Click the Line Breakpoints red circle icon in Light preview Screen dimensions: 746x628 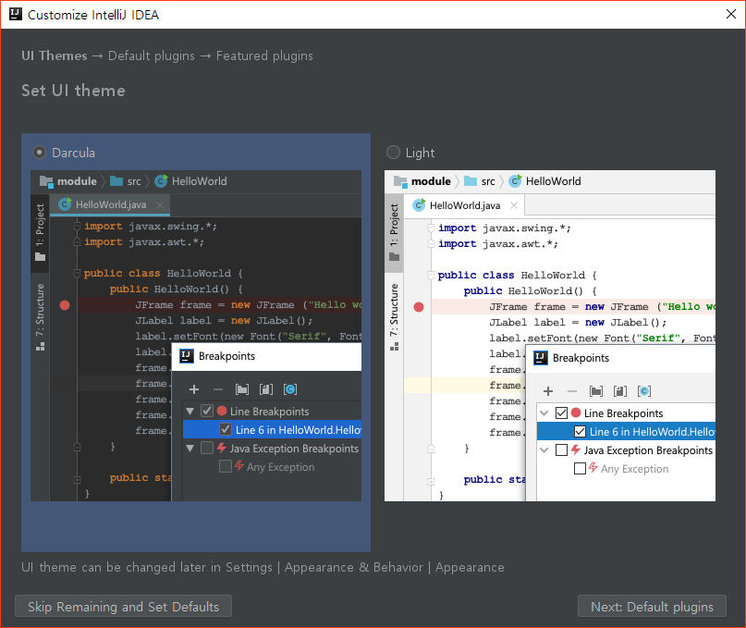tap(576, 413)
